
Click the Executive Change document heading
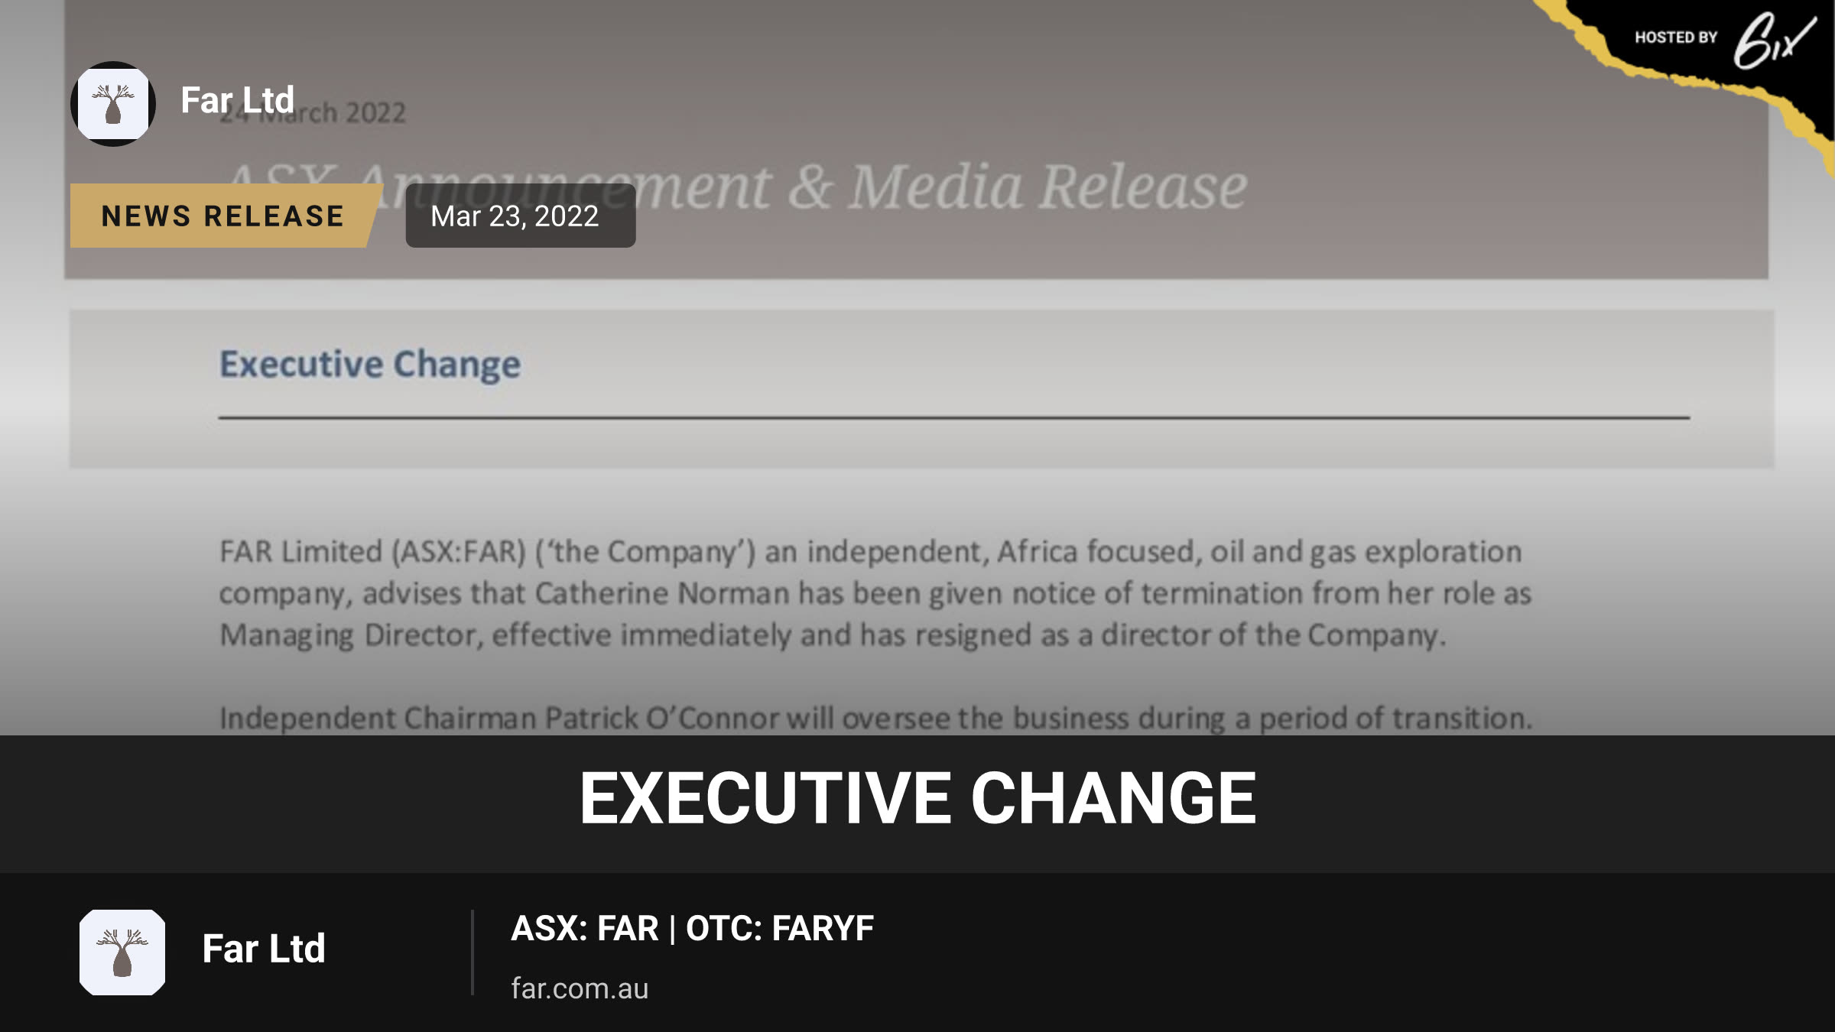(370, 364)
